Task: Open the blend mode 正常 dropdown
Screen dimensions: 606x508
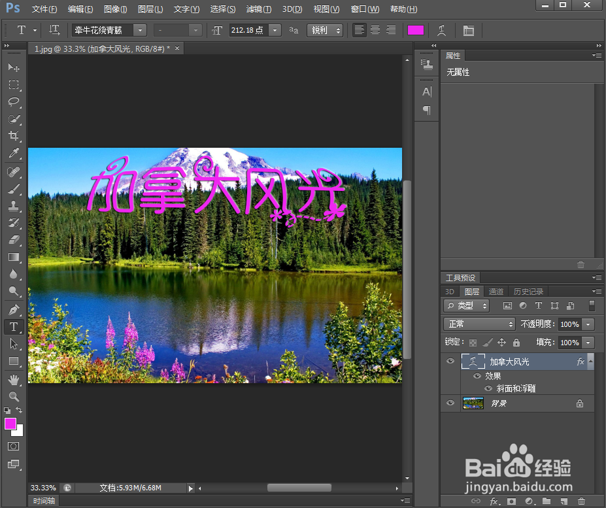Action: pyautogui.click(x=479, y=324)
